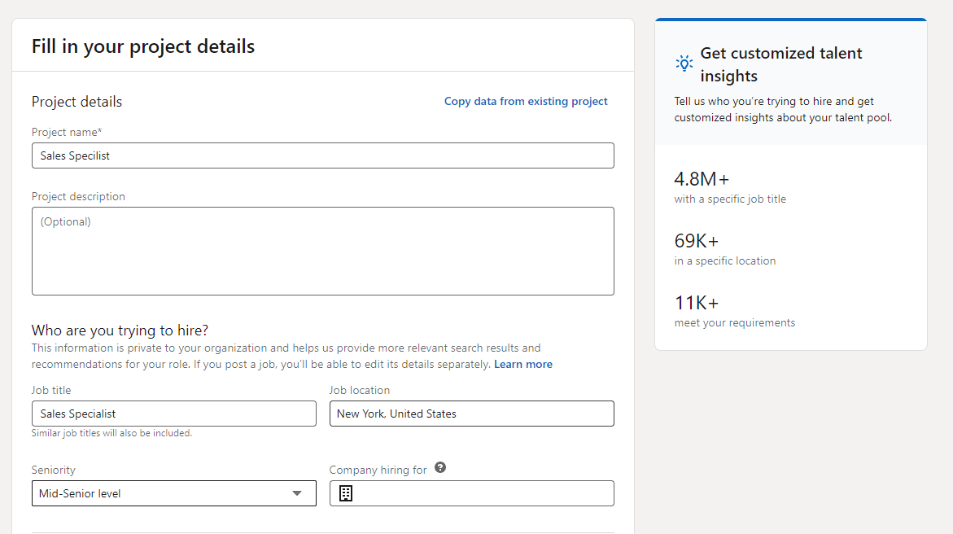Click into the Project description box

coord(322,251)
